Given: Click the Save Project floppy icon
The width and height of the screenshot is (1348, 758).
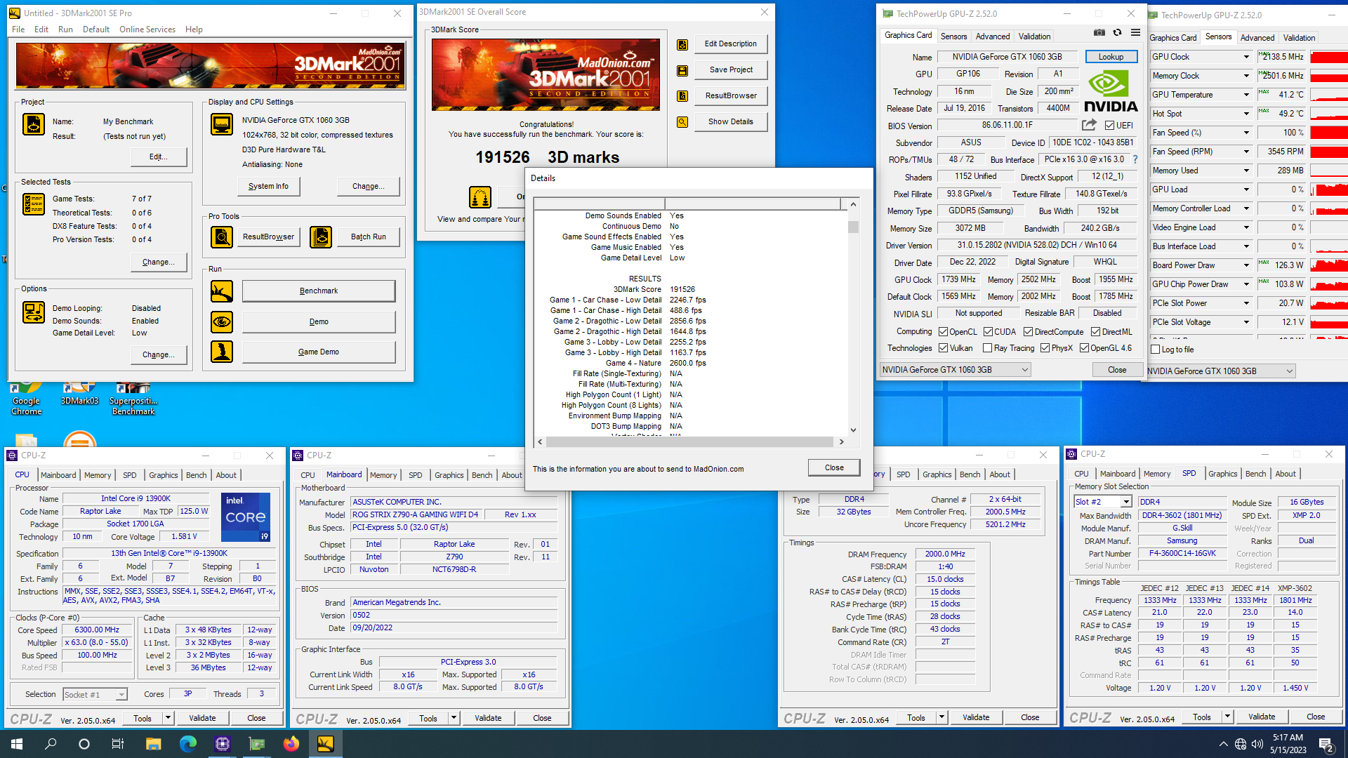Looking at the screenshot, I should [x=682, y=71].
